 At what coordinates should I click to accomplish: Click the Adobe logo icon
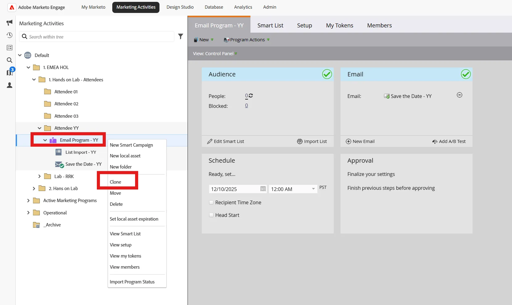pos(12,7)
